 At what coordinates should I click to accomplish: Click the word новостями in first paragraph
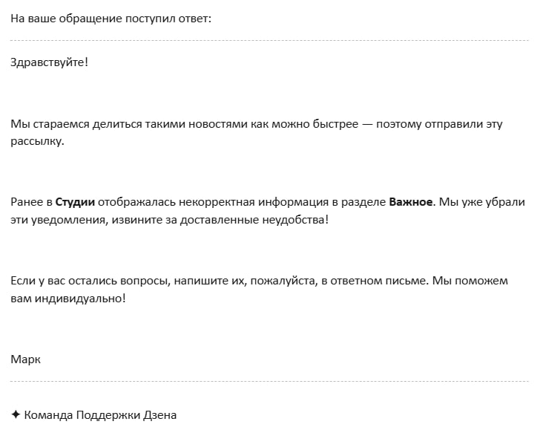pos(217,124)
